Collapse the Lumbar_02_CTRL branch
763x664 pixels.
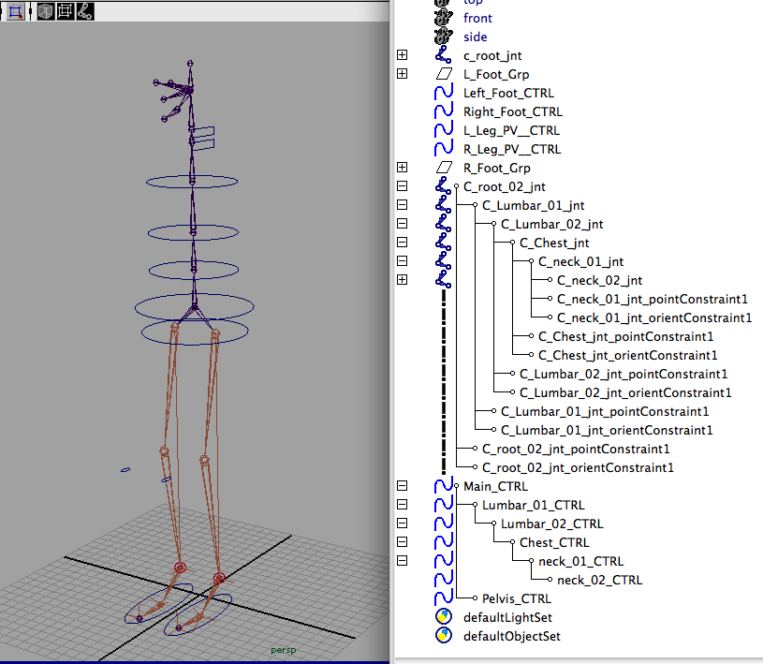coord(402,524)
